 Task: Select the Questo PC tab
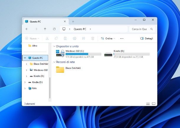click(x=46, y=22)
